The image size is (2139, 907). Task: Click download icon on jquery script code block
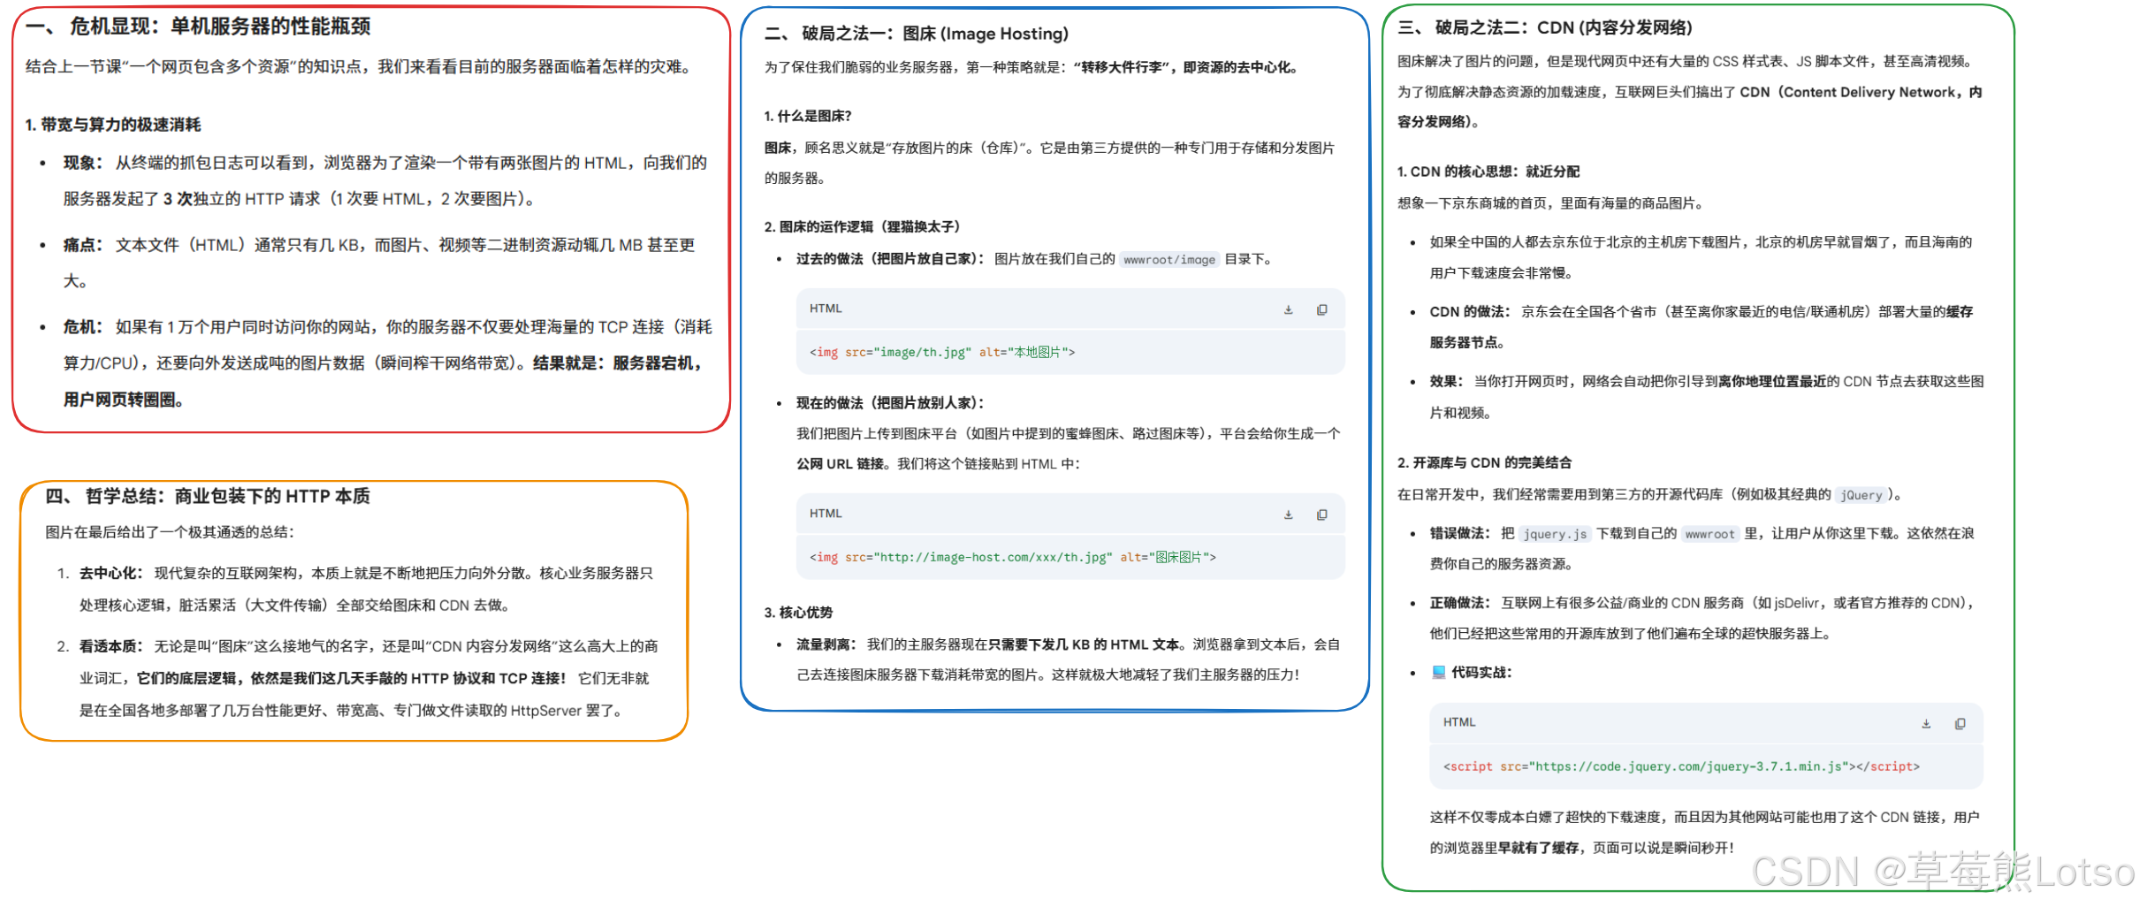(1926, 723)
